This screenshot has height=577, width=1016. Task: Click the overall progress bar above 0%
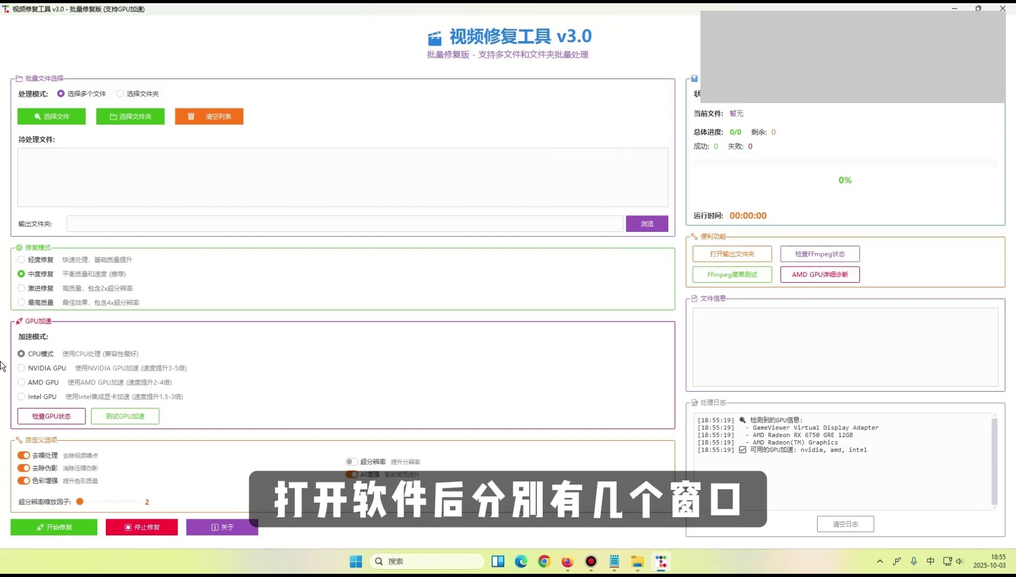(x=845, y=163)
